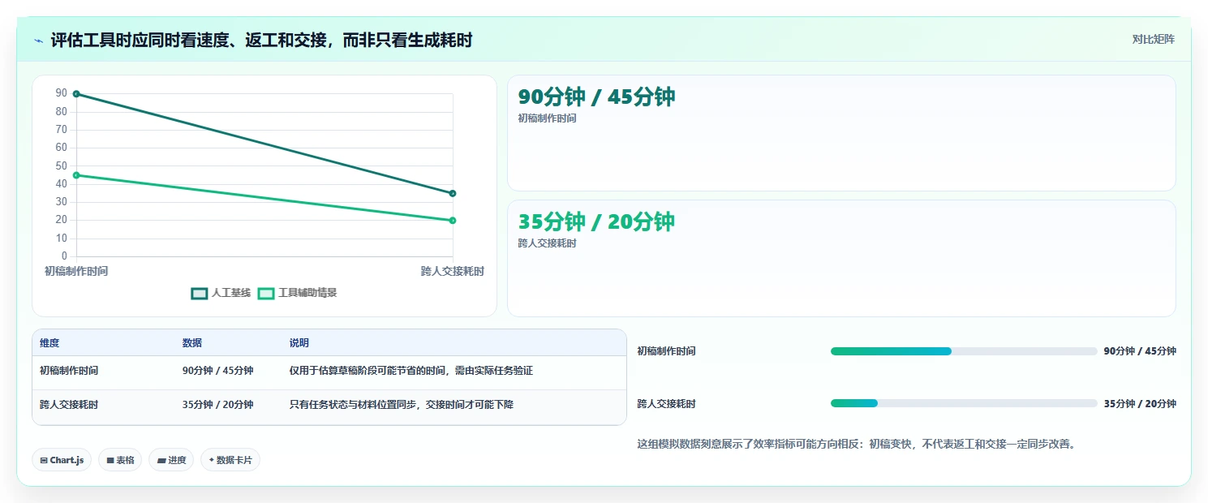Click the y-axis value 50
The width and height of the screenshot is (1208, 503).
(x=62, y=166)
